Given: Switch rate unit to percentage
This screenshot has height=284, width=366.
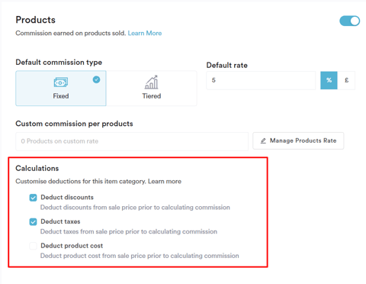Looking at the screenshot, I should [x=329, y=80].
